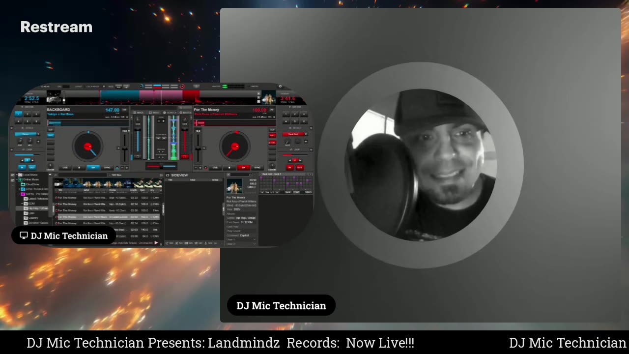Trigger hot cue 2 on left deck
Image resolution: width=629 pixels, height=354 pixels.
pyautogui.click(x=28, y=114)
